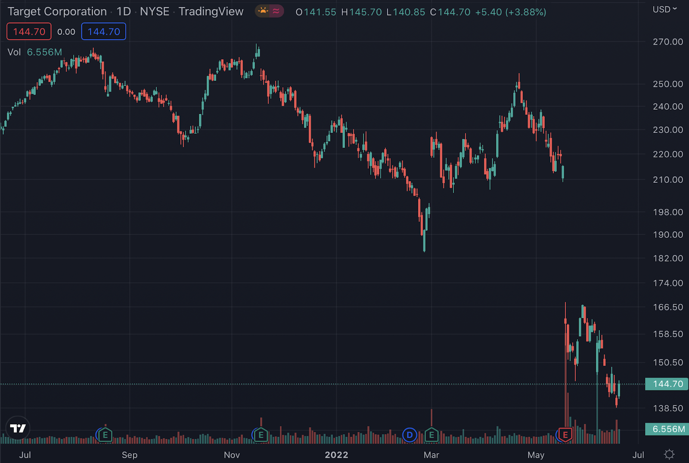Click the highlighted 6.556M volume axis label
689x463 pixels.
[667, 429]
